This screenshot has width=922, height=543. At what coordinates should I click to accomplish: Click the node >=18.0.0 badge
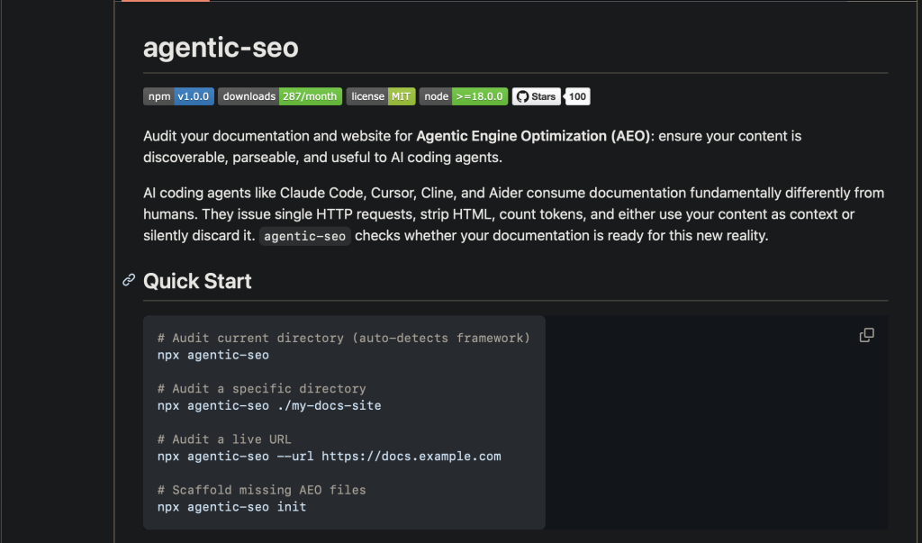click(x=463, y=96)
